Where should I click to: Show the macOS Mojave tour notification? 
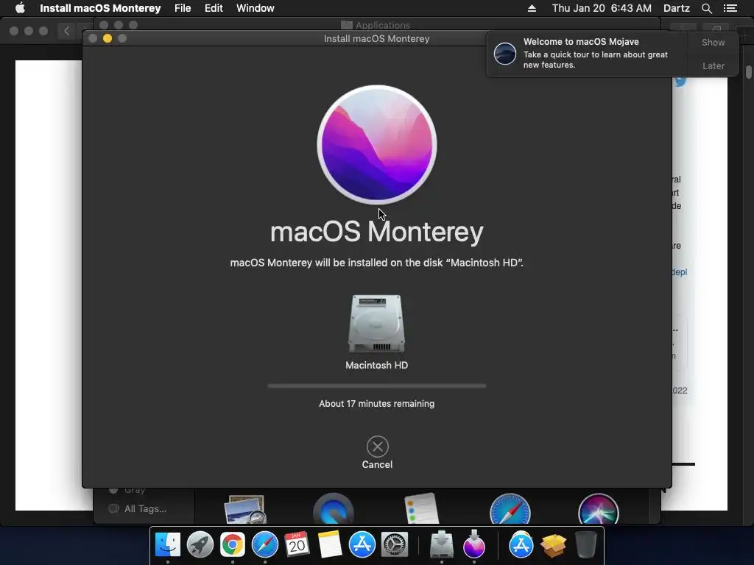(x=713, y=42)
